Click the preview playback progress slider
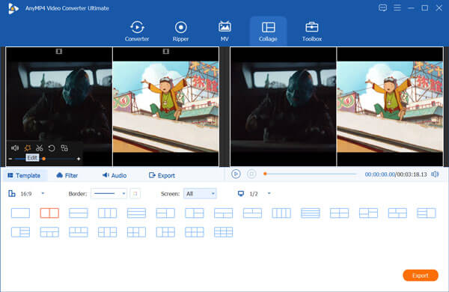 310,174
